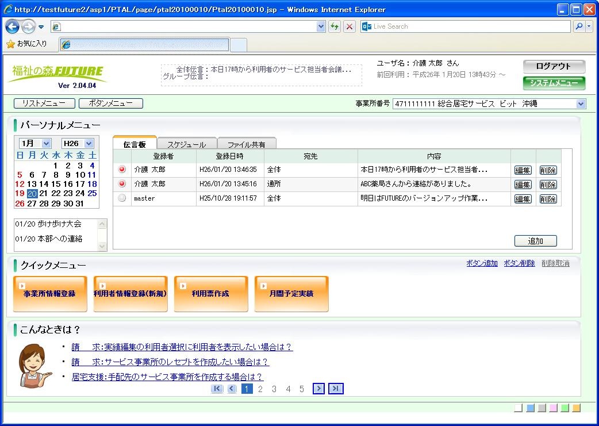
Task: Open the システムメニュー button
Action: point(554,83)
